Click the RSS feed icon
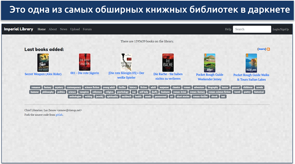The width and height of the screenshot is (295, 164). pos(268,49)
